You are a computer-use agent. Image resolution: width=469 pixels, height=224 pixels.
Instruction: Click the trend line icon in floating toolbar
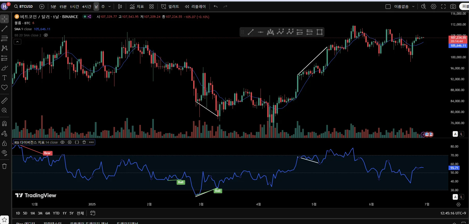click(x=251, y=32)
